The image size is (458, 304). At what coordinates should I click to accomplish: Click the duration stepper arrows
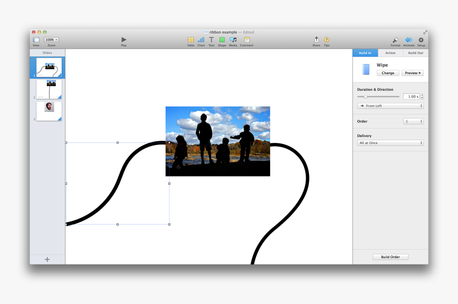point(422,97)
